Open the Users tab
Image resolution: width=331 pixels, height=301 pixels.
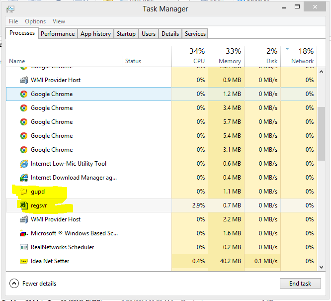pos(149,34)
